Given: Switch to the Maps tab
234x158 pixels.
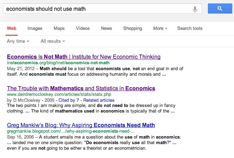Looking at the screenshot, I should (x=59, y=28).
